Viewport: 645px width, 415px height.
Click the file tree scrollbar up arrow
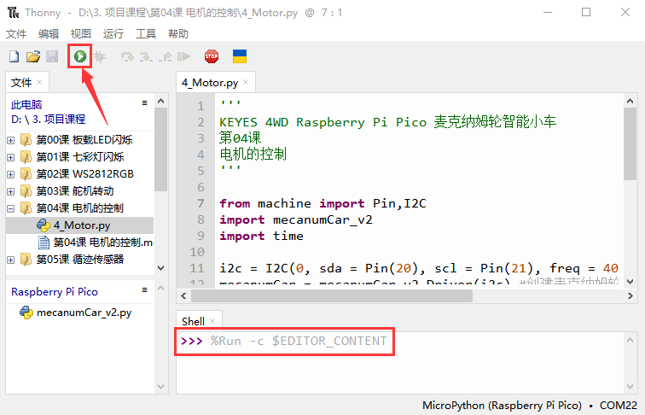point(161,101)
